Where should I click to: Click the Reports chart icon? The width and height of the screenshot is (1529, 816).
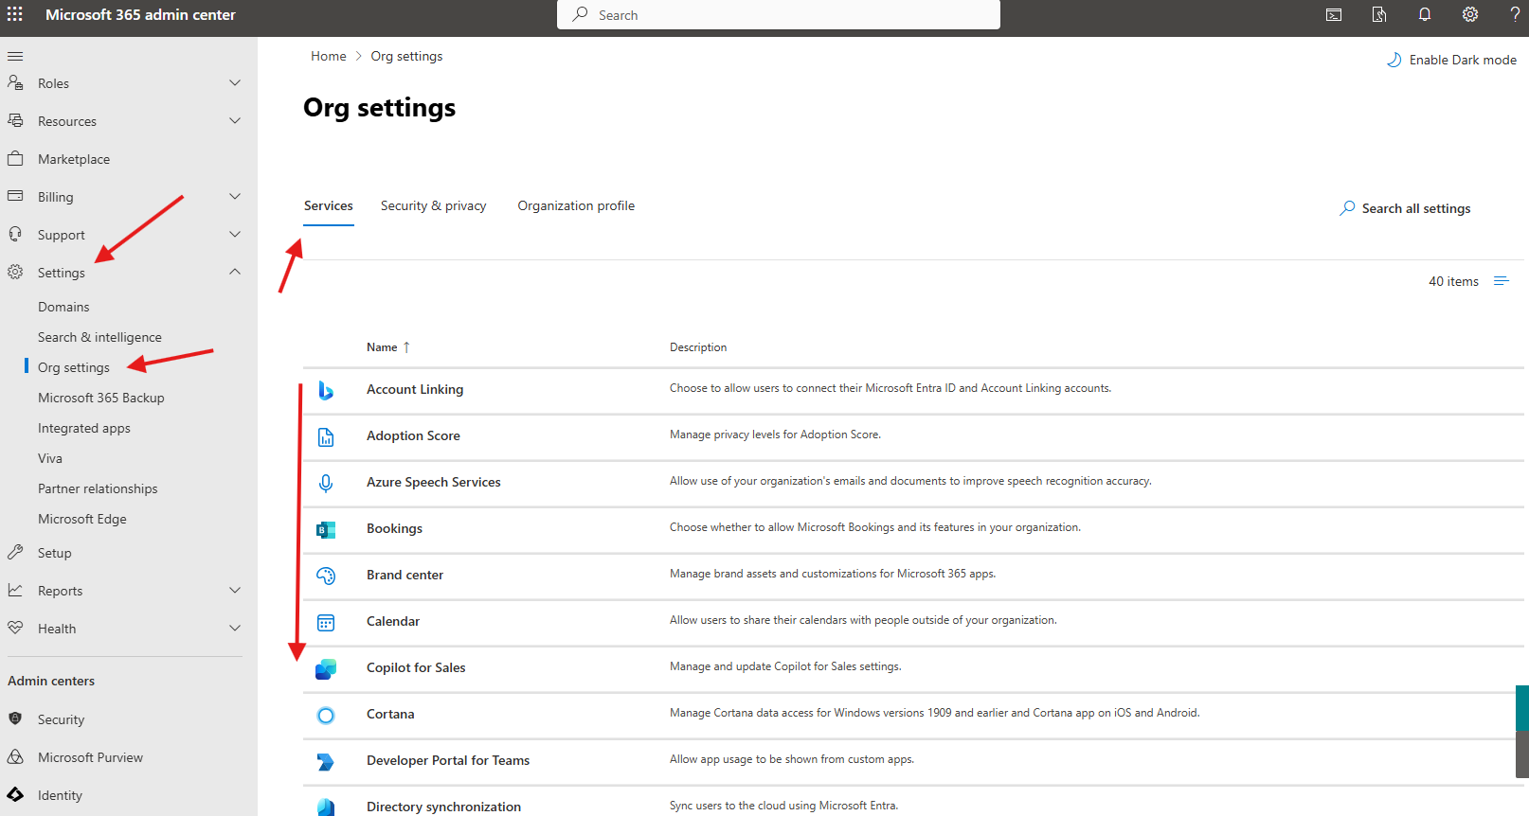(x=15, y=590)
